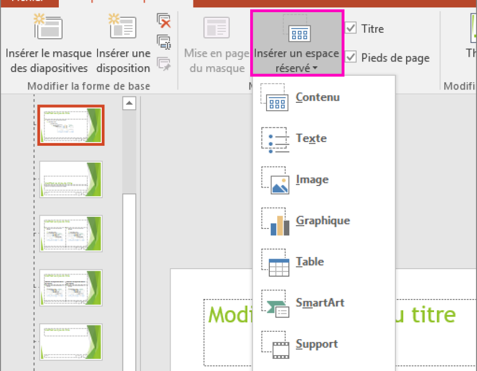Select the title-only layout thumbnail at bottom

[x=71, y=342]
